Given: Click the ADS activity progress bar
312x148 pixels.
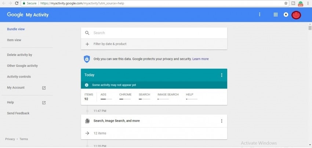Looking at the screenshot, I should pos(106,99).
